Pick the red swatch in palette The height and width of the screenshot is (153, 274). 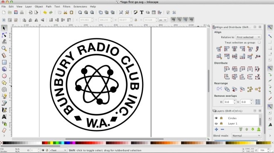(46, 143)
